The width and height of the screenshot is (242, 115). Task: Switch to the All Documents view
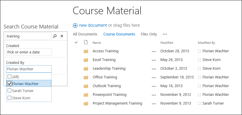(85, 34)
